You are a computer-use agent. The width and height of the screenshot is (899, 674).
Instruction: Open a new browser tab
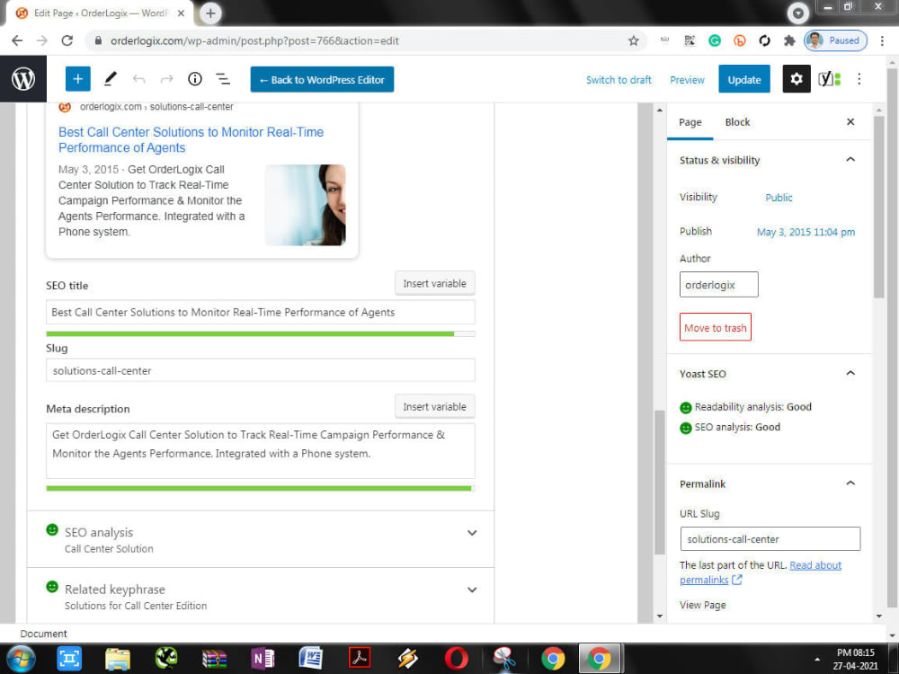pyautogui.click(x=210, y=13)
